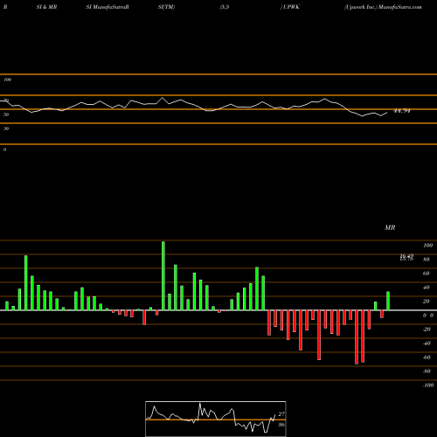The height and width of the screenshot is (437, 437).
Task: Click the tallest green MR histogram bar
Action: [x=163, y=275]
